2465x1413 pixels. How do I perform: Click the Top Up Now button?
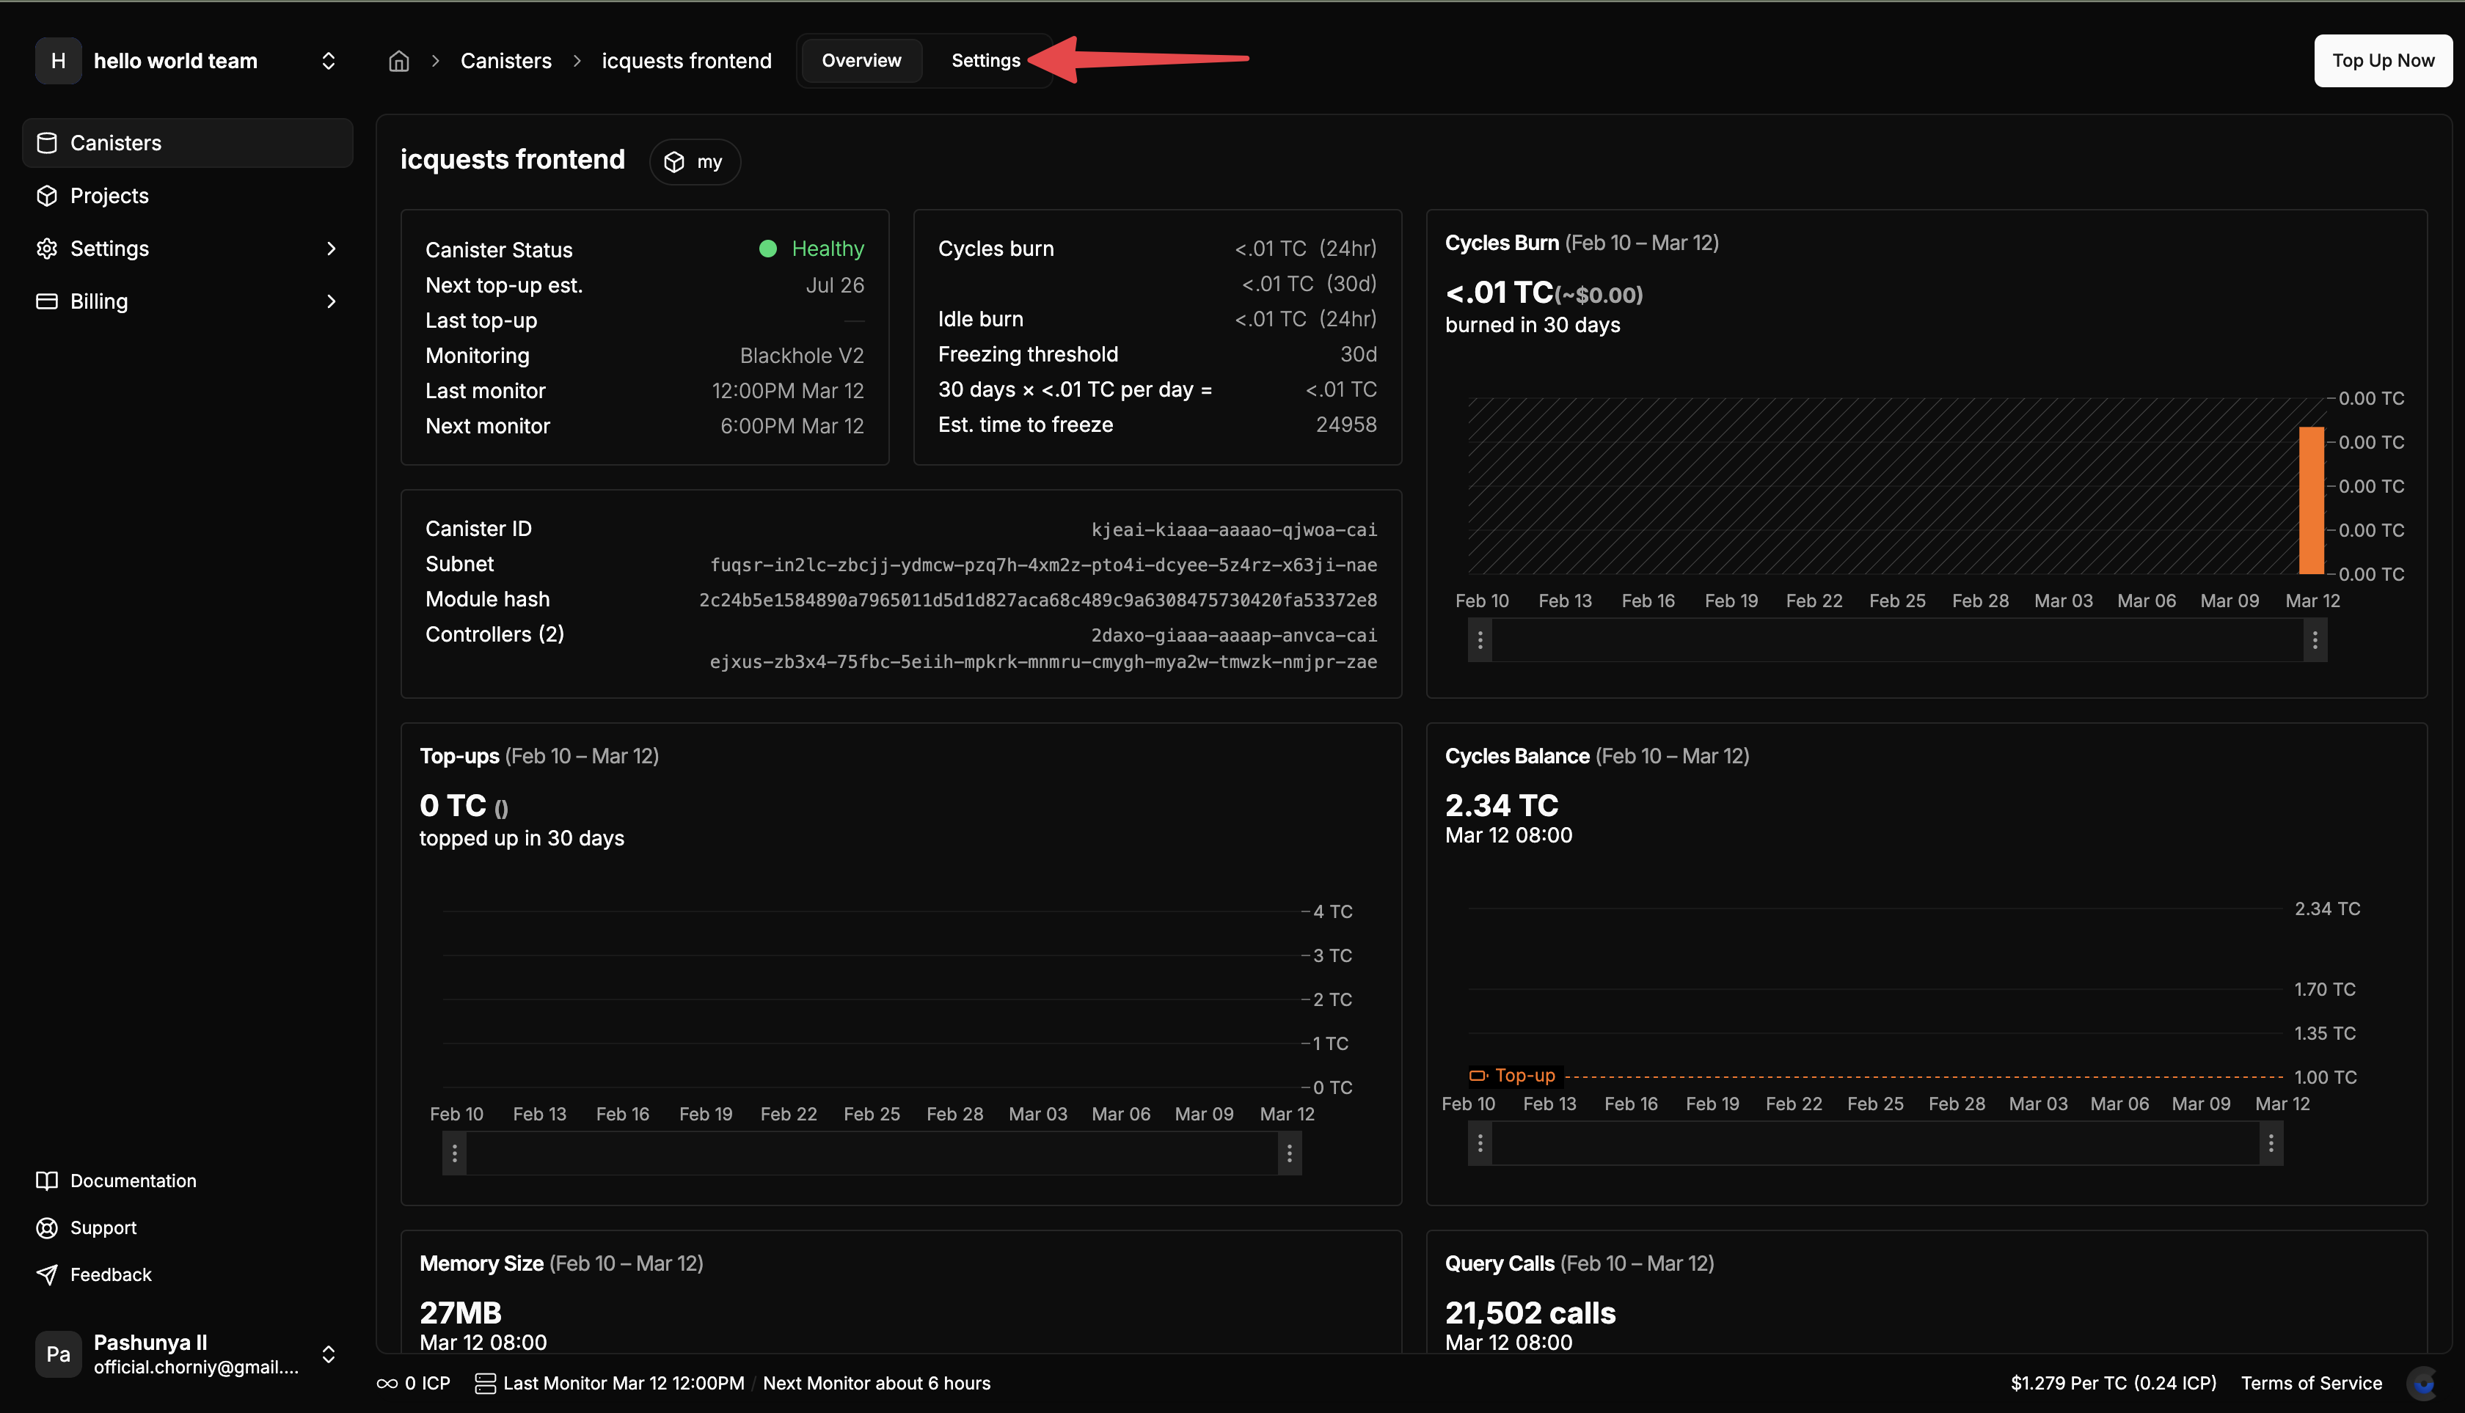2383,60
